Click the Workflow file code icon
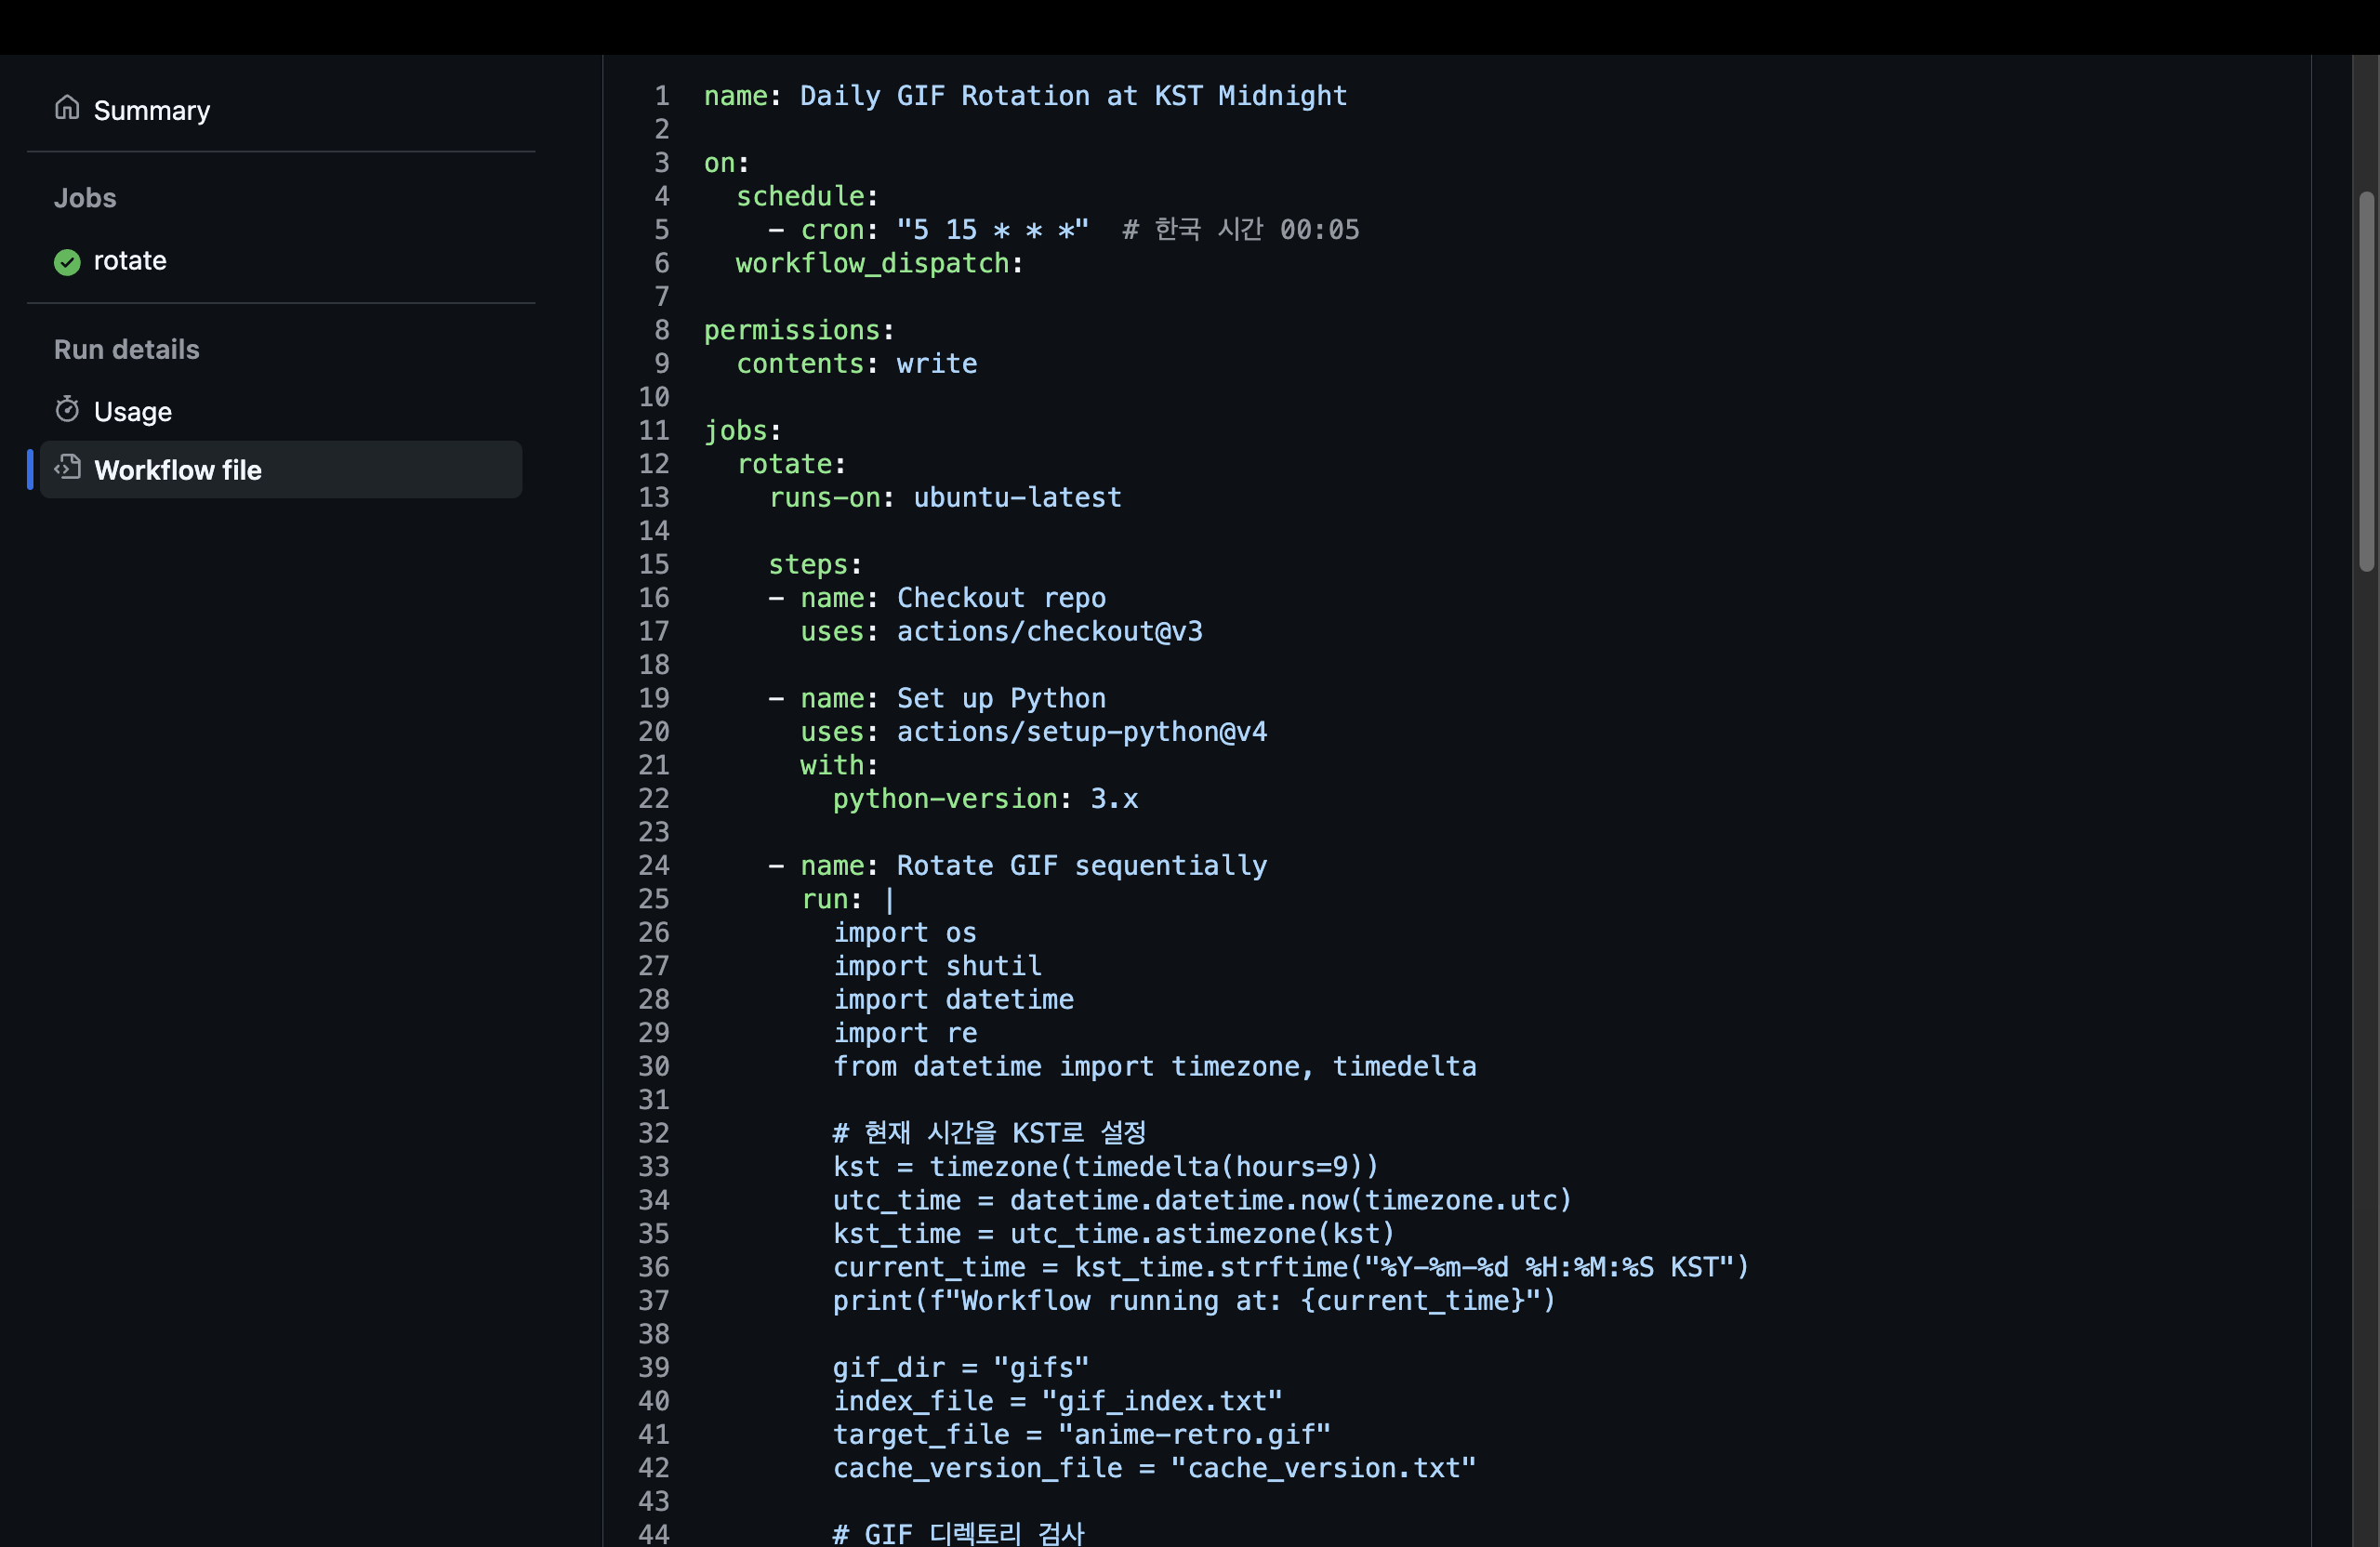Screen dimensions: 2380x1547 [67, 468]
